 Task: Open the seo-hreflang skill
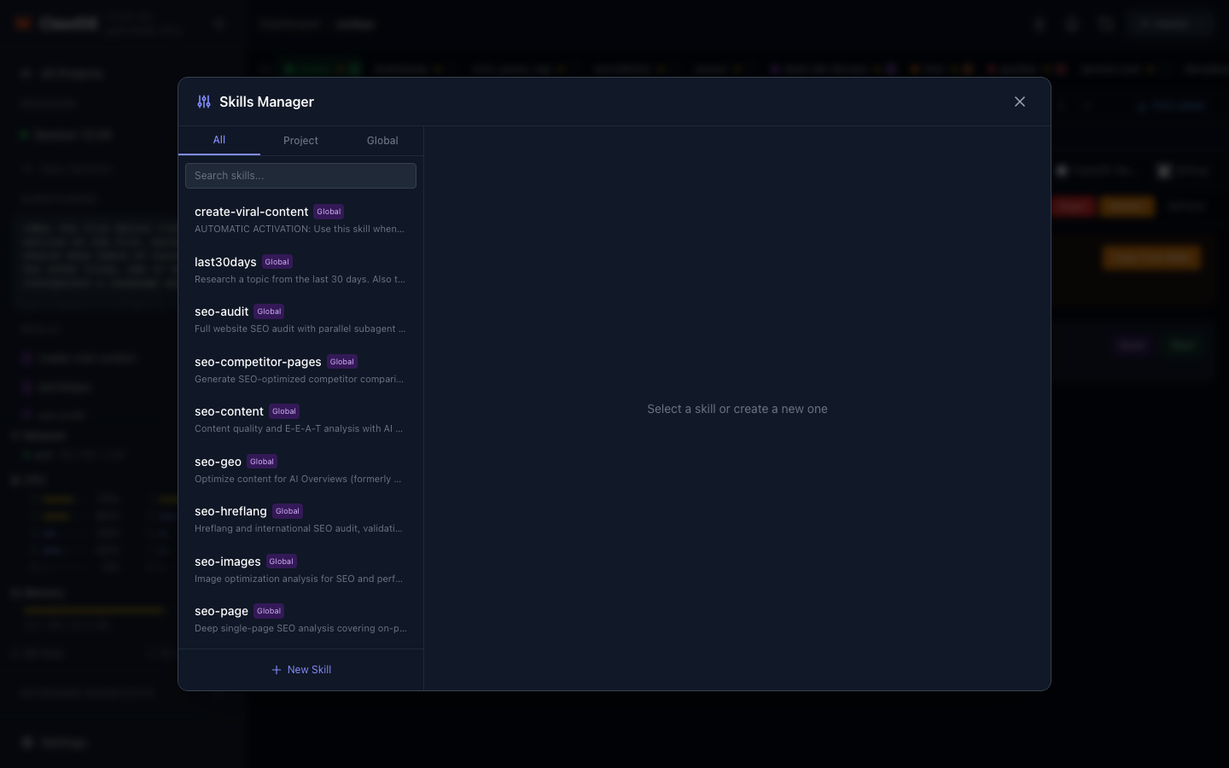click(230, 511)
